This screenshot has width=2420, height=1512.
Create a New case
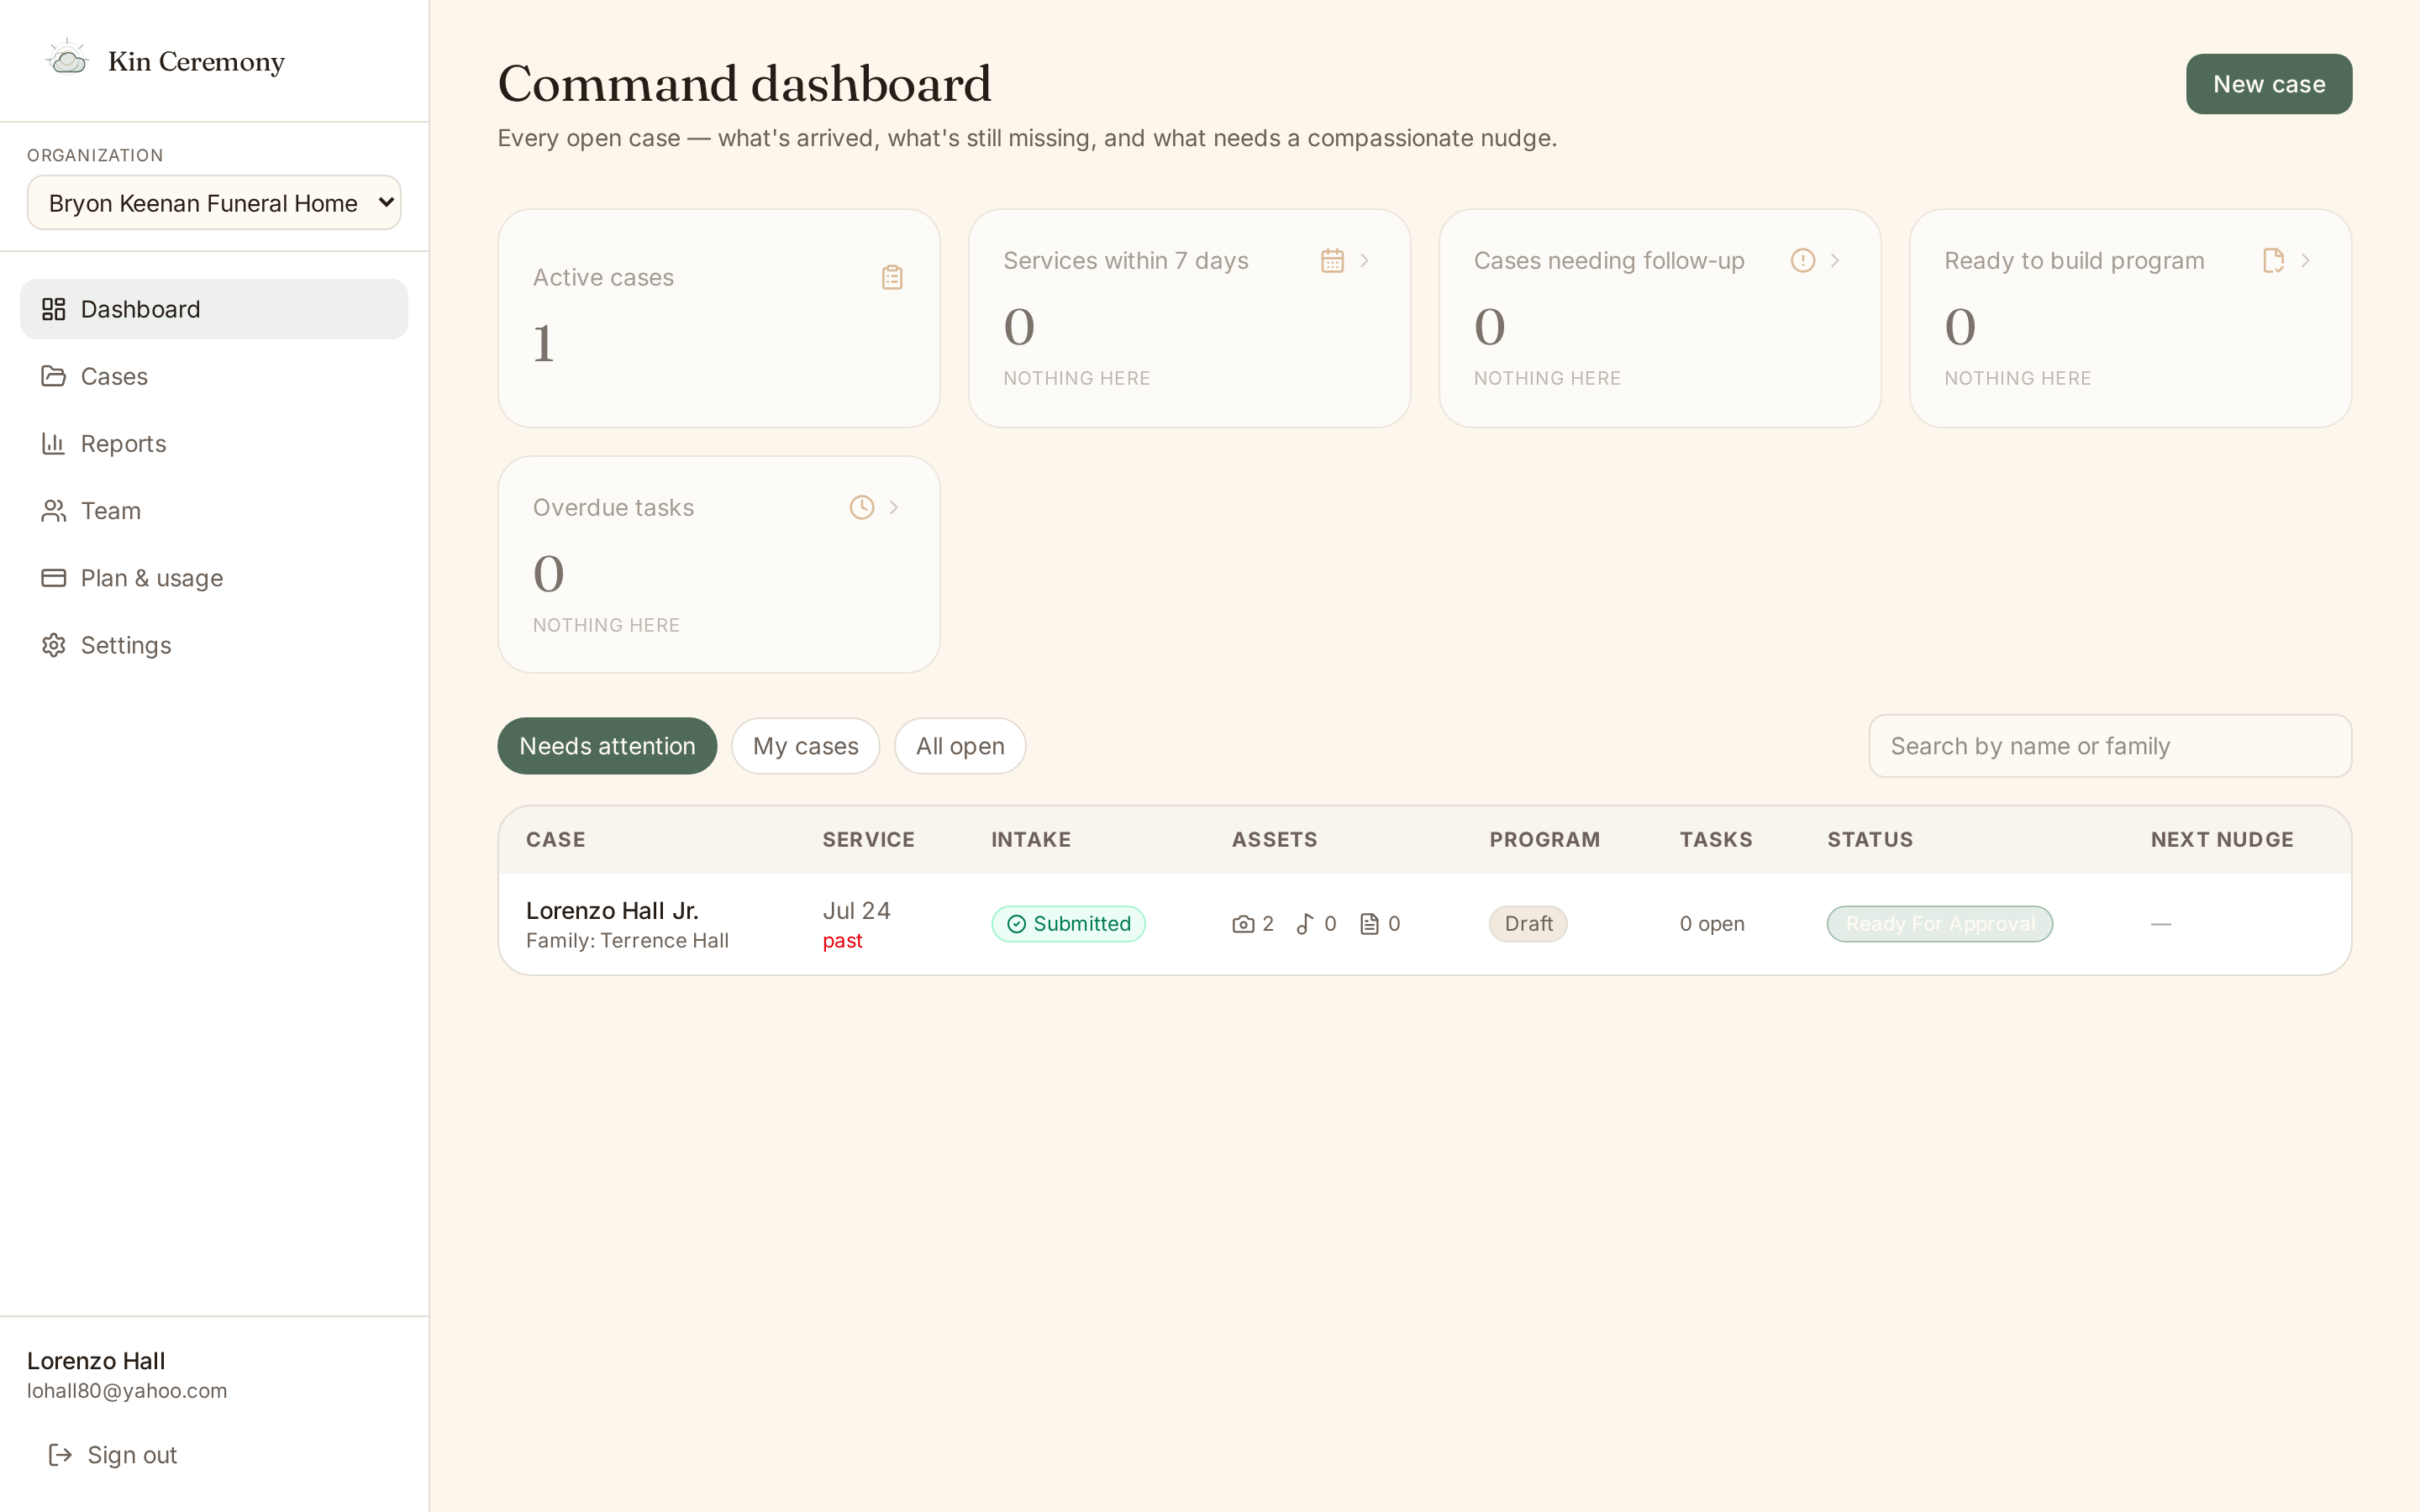pos(2269,84)
